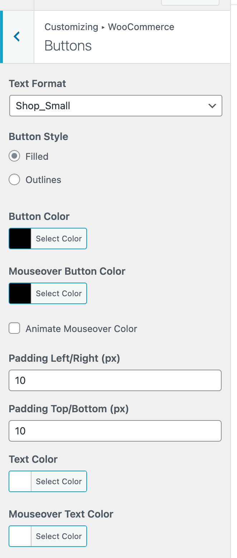Image resolution: width=237 pixels, height=558 pixels.
Task: Click the back chevron arrow
Action: pos(17,37)
